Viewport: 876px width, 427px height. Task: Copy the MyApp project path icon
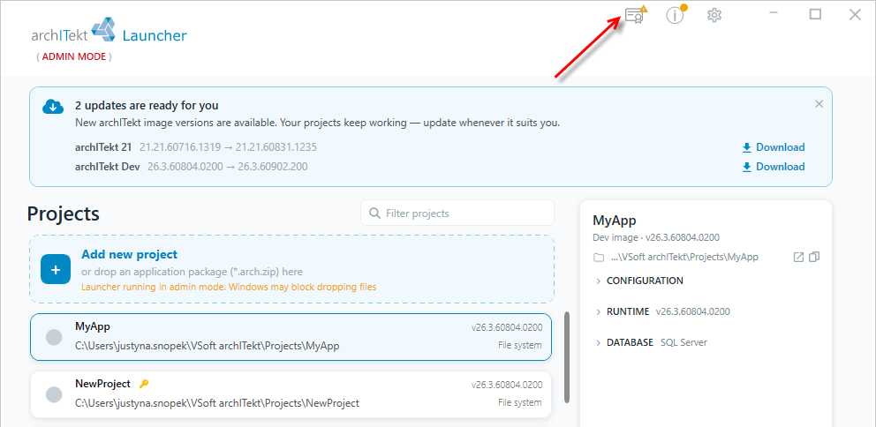tap(814, 258)
